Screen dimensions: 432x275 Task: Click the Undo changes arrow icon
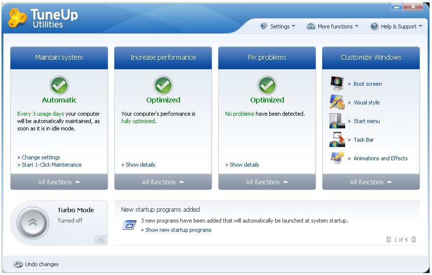tap(18, 264)
